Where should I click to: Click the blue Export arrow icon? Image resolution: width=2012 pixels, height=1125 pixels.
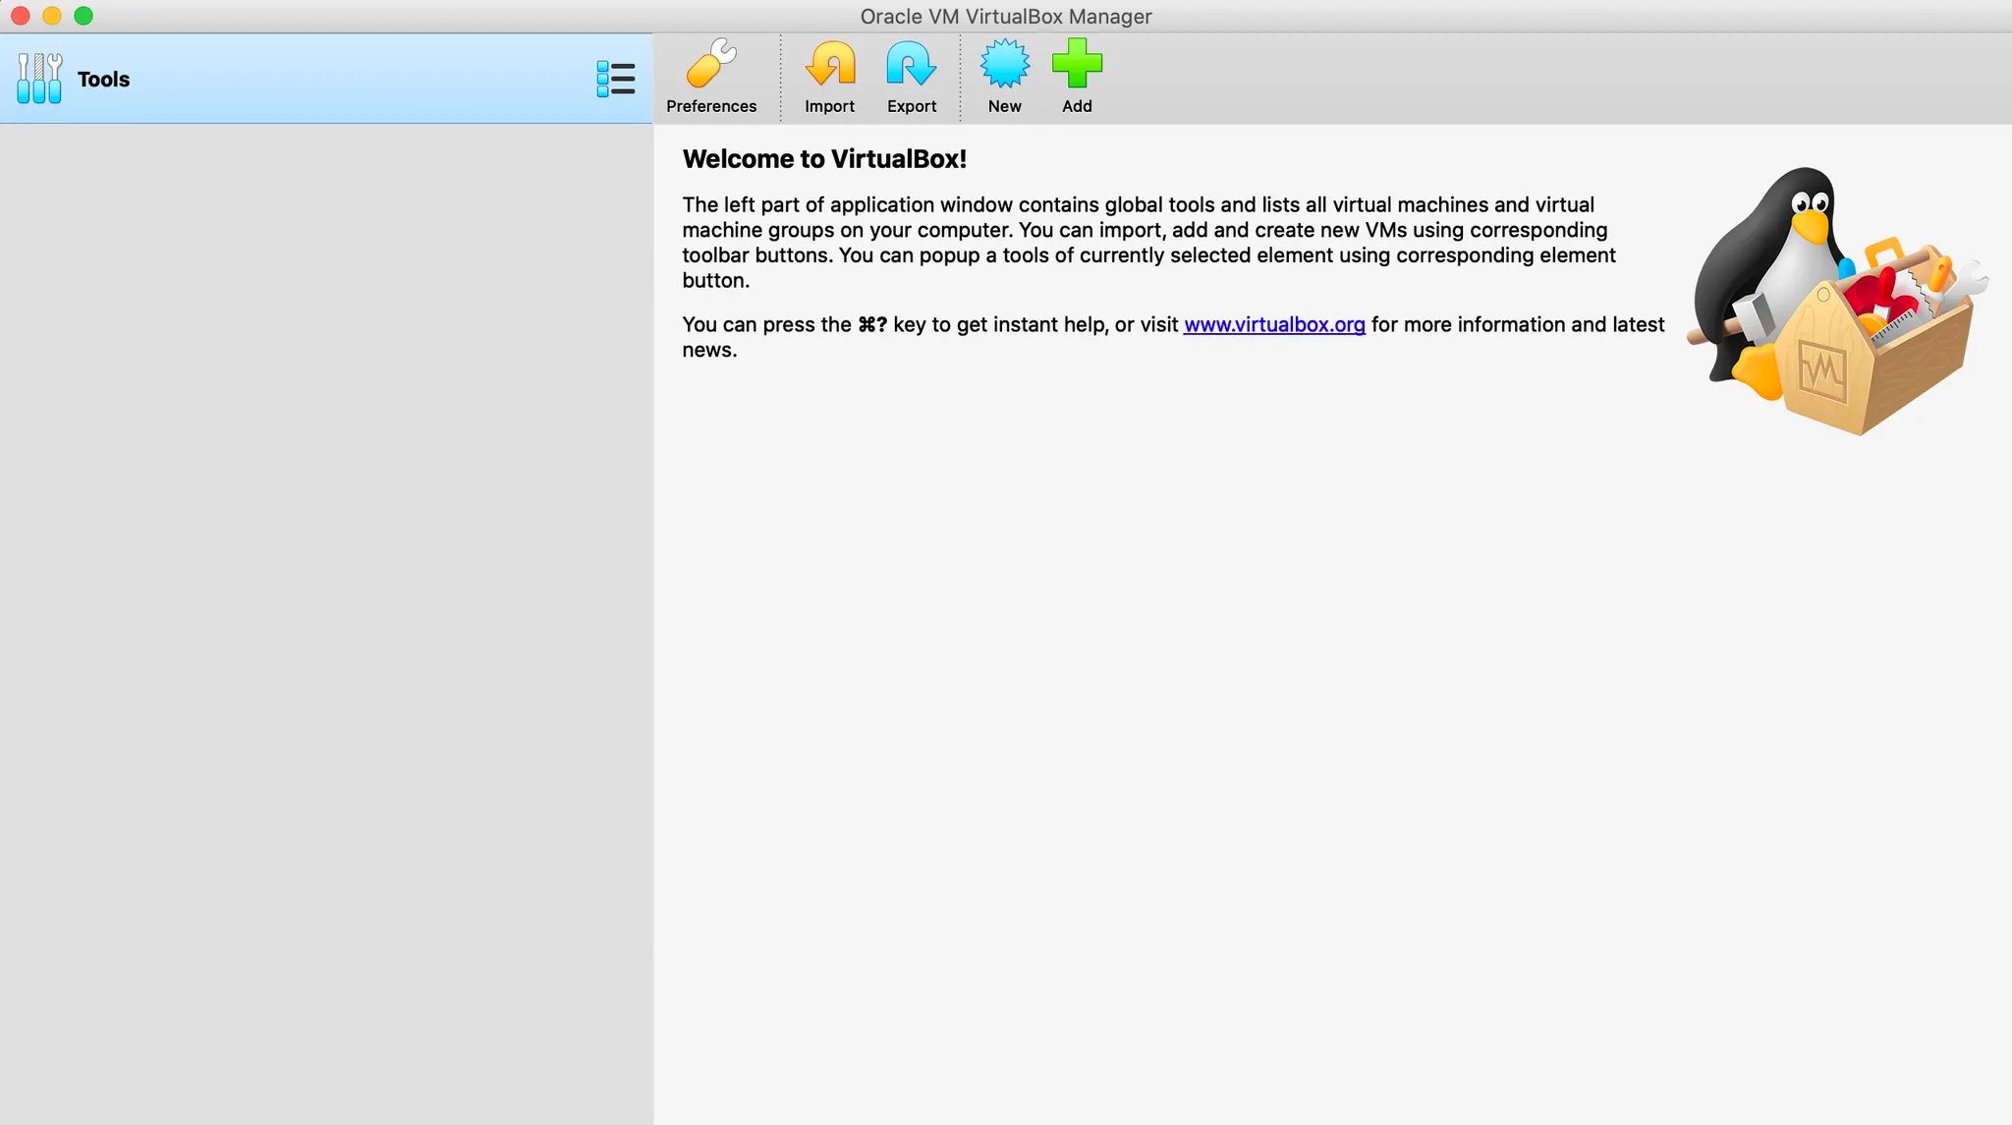coord(911,65)
